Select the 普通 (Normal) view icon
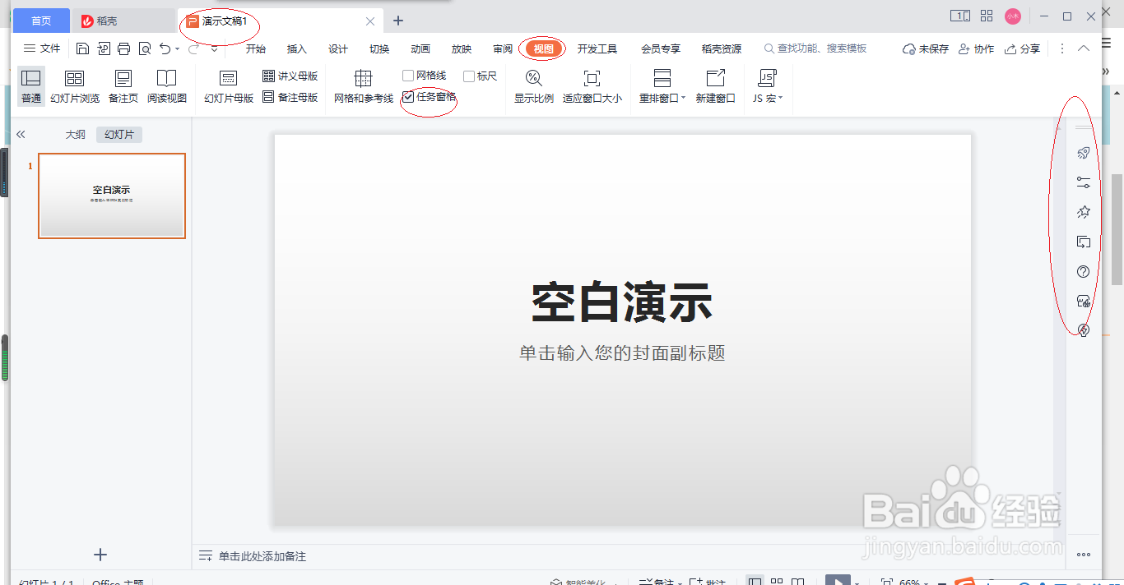Image resolution: width=1124 pixels, height=585 pixels. [30, 85]
